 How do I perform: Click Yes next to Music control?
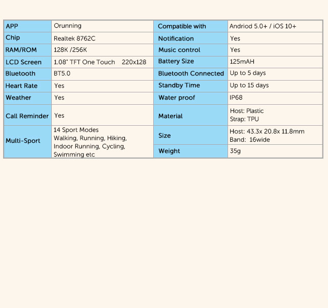coord(235,50)
